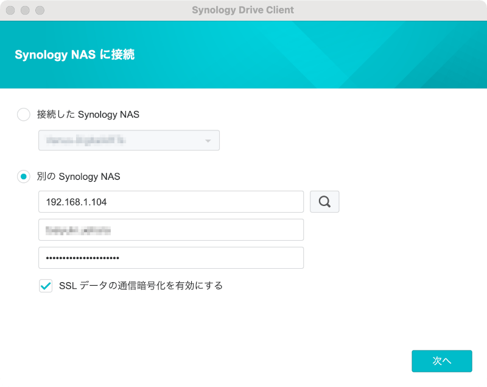
Task: Select the other Synology NAS radio button
Action: tap(24, 177)
